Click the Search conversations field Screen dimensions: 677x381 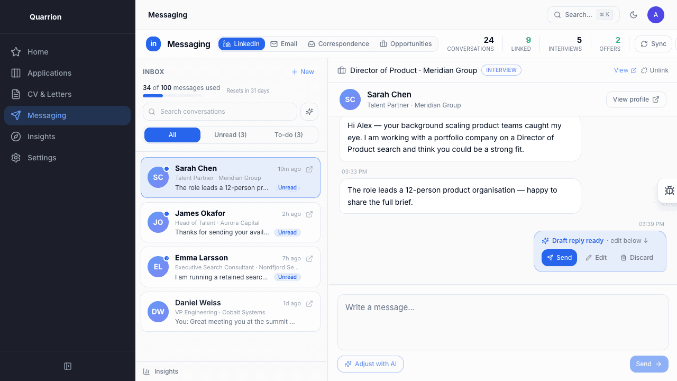tap(220, 112)
